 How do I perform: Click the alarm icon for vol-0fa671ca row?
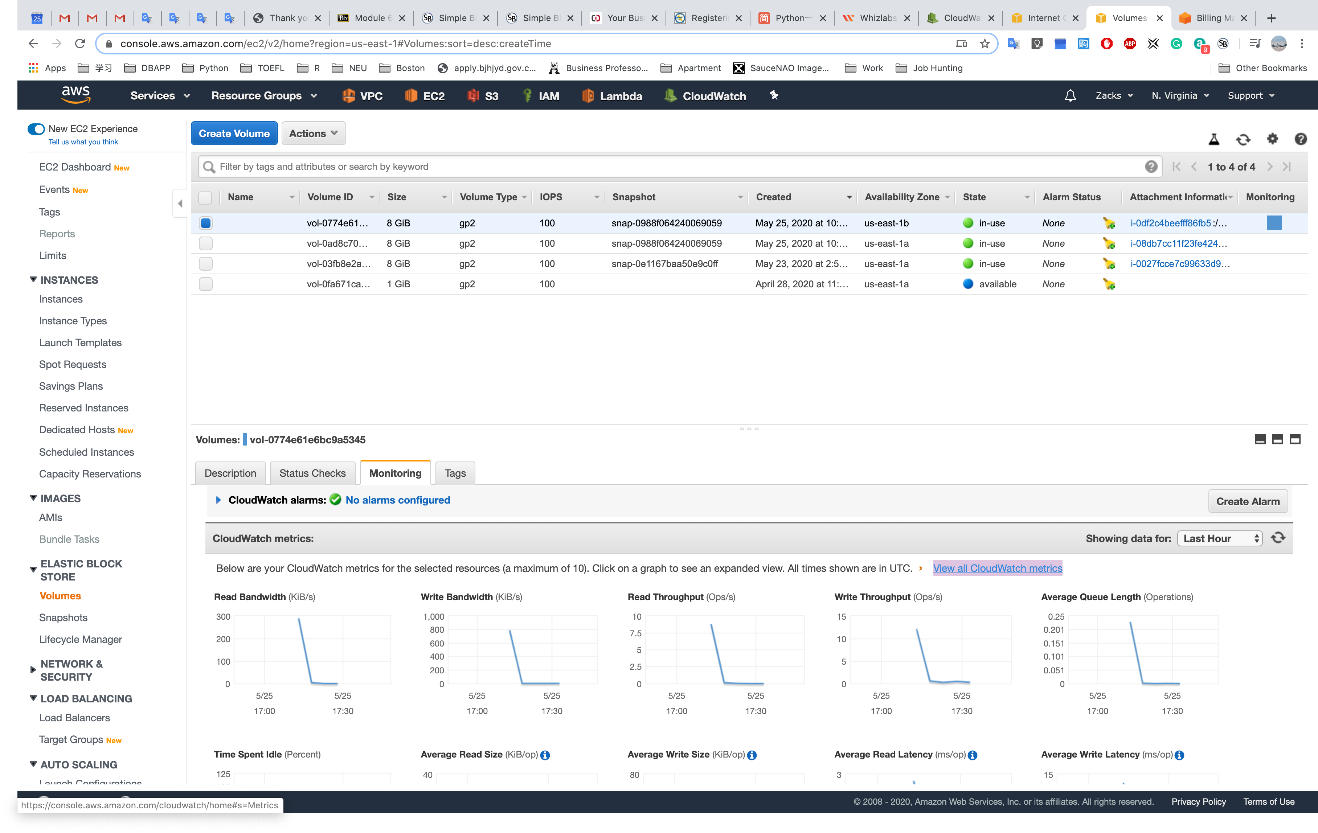[1109, 284]
